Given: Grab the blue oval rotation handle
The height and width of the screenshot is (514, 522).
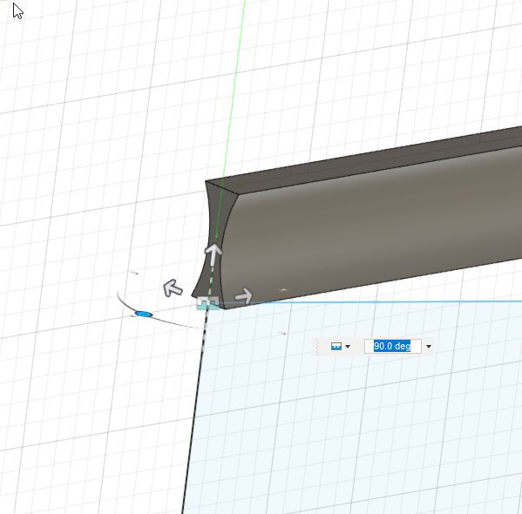Looking at the screenshot, I should [x=144, y=314].
